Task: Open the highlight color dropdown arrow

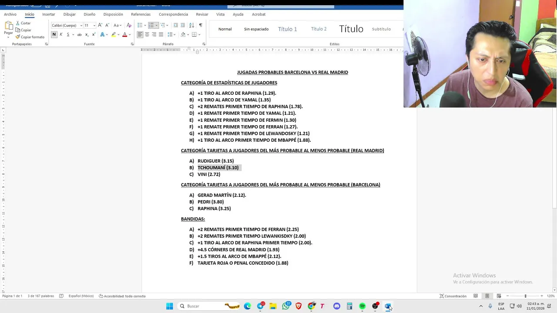Action: coord(118,34)
